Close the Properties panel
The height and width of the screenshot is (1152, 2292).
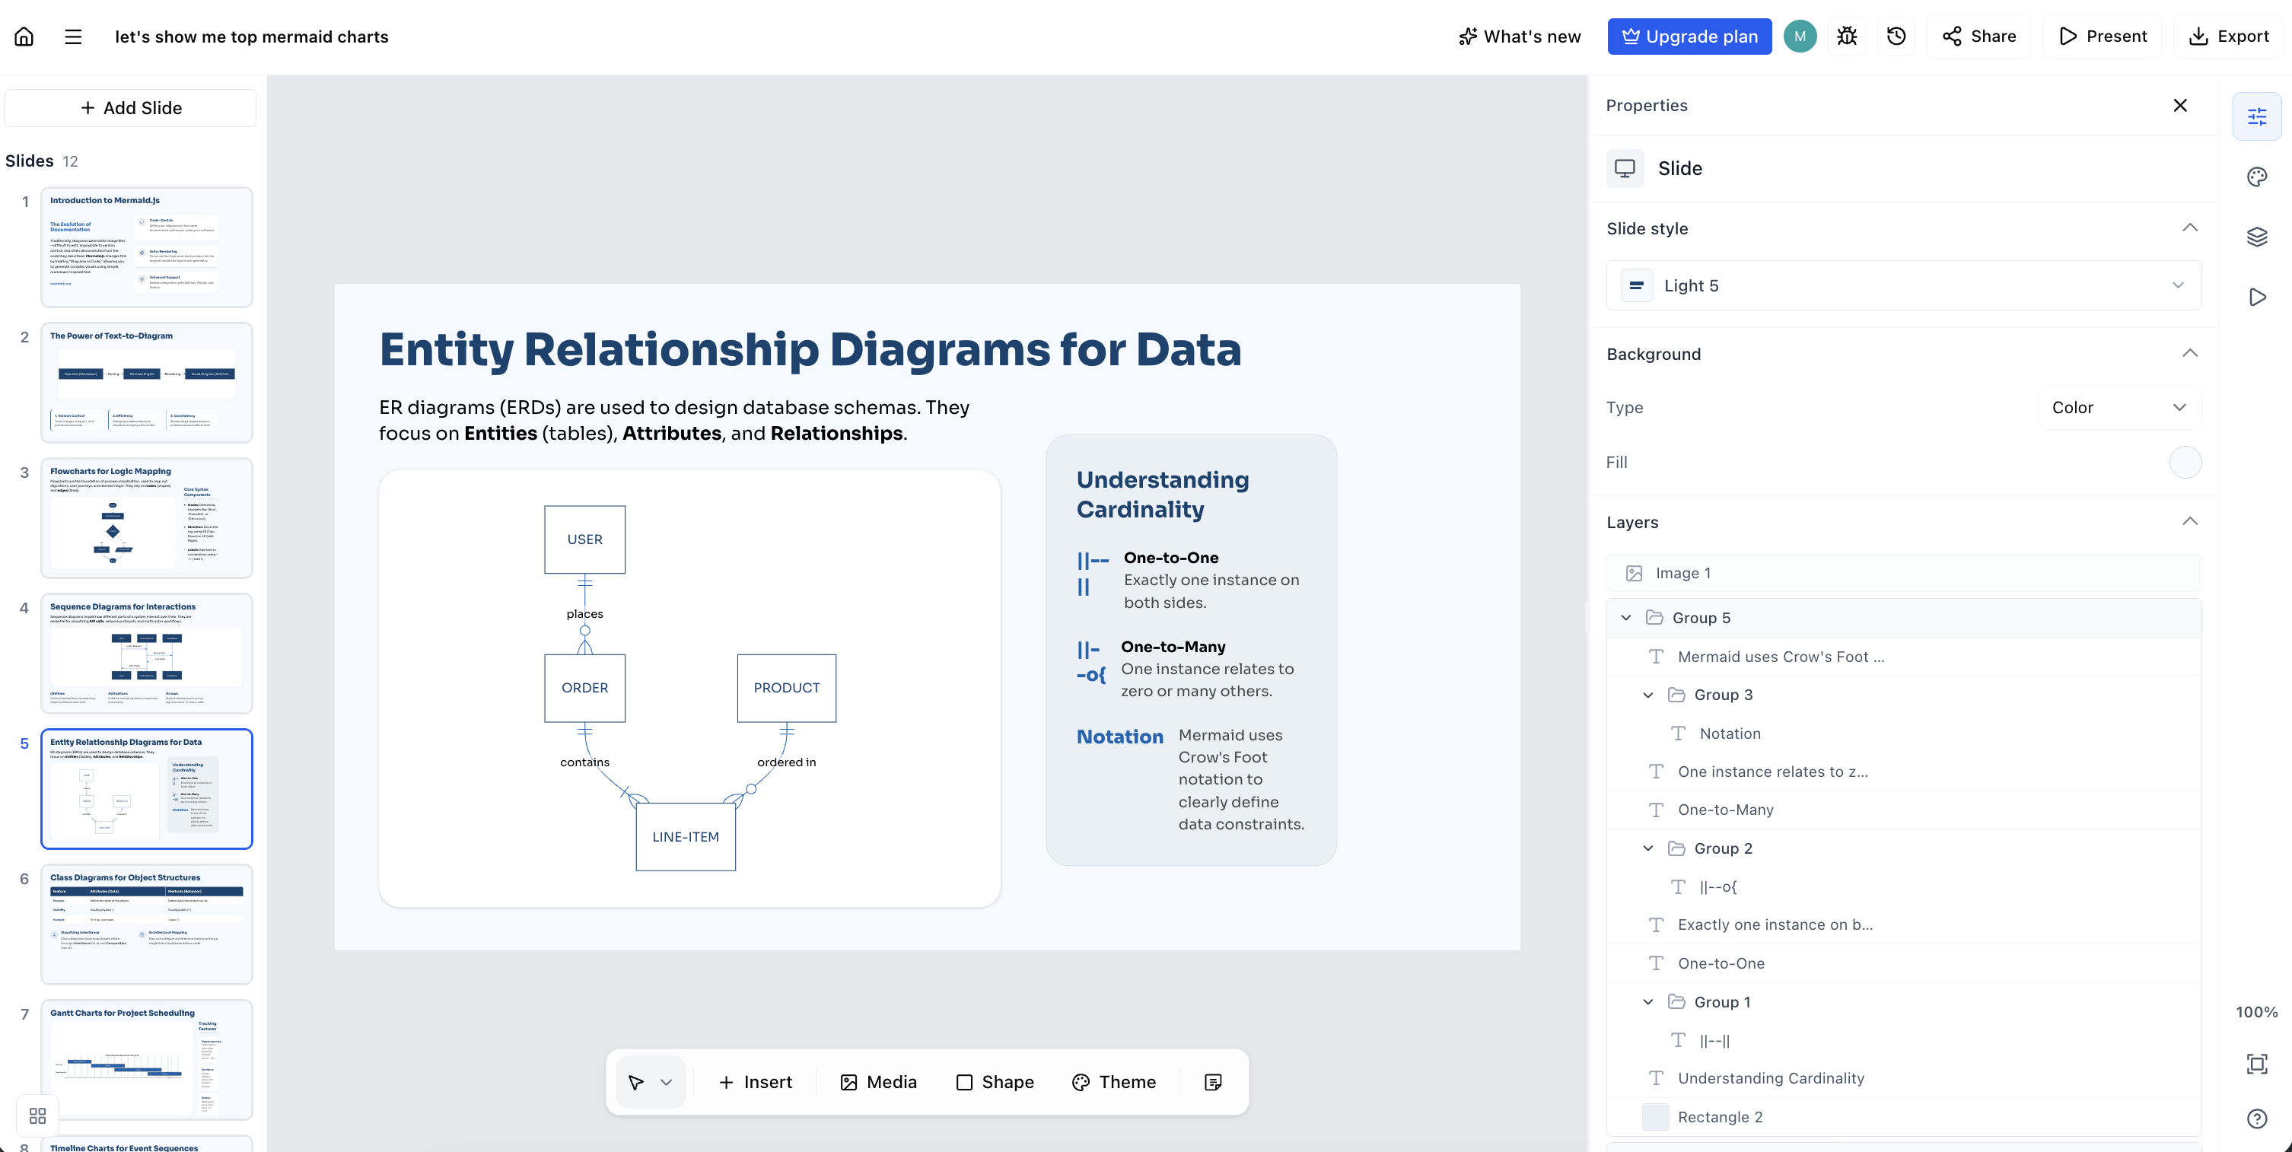(2180, 105)
